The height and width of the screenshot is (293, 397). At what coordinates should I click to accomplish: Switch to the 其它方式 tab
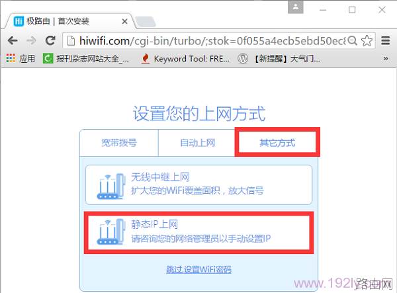tap(277, 143)
